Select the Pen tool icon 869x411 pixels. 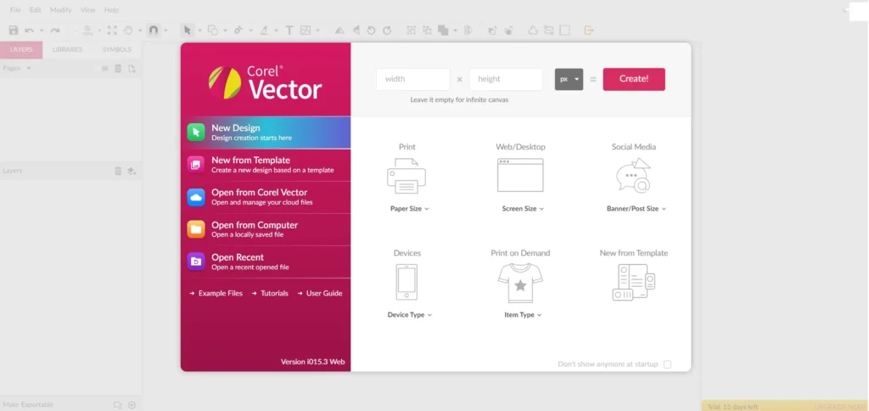pyautogui.click(x=238, y=31)
